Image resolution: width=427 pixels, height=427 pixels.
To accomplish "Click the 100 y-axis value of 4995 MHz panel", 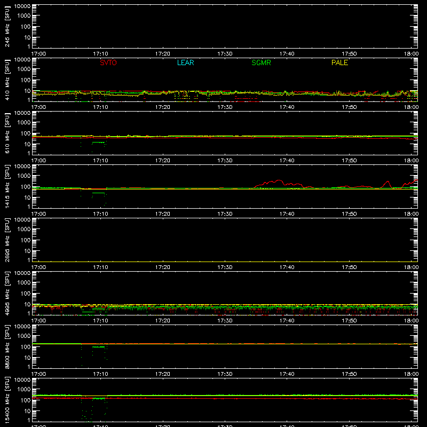I will pyautogui.click(x=26, y=294).
